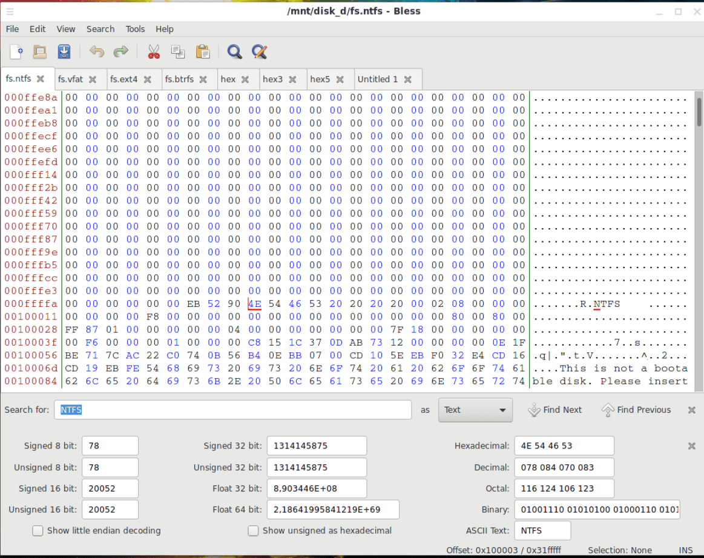Click the Signed 32 bit value field
This screenshot has width=704, height=558.
317,446
